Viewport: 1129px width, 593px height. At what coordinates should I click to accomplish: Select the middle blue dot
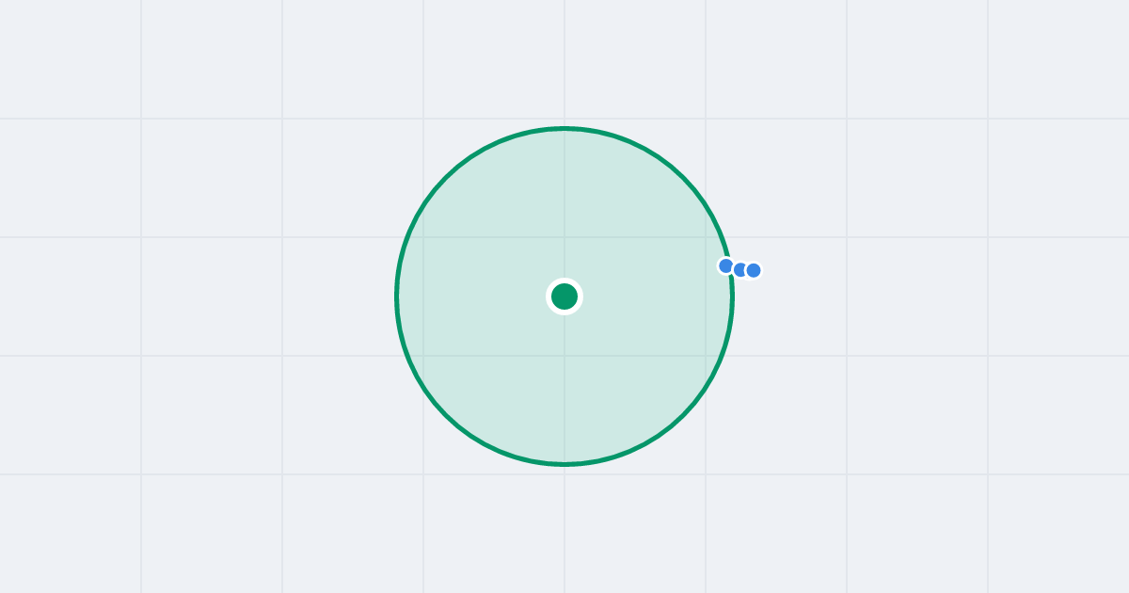739,269
